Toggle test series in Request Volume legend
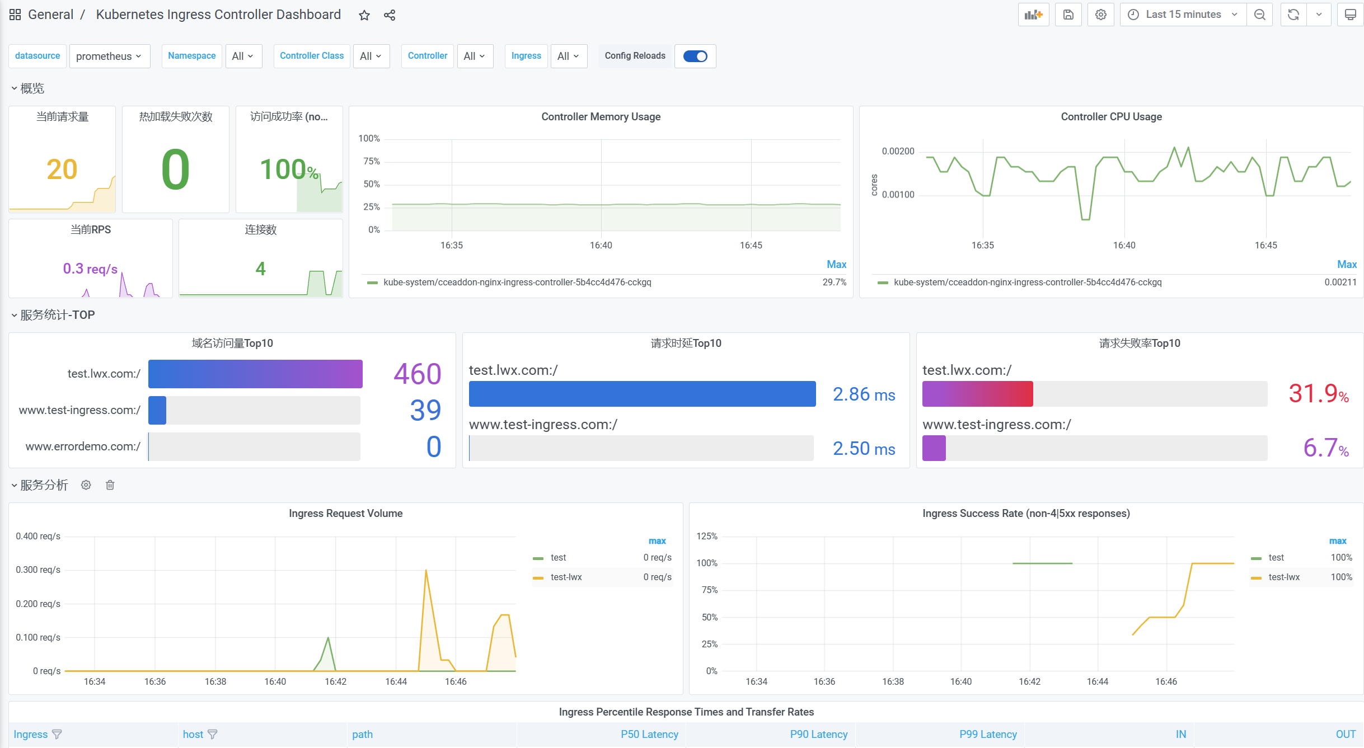Screen dimensions: 1364x748 coord(557,557)
